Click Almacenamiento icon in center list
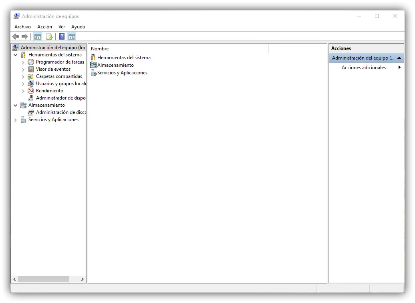Viewport: 415px width, 303px height. 93,65
